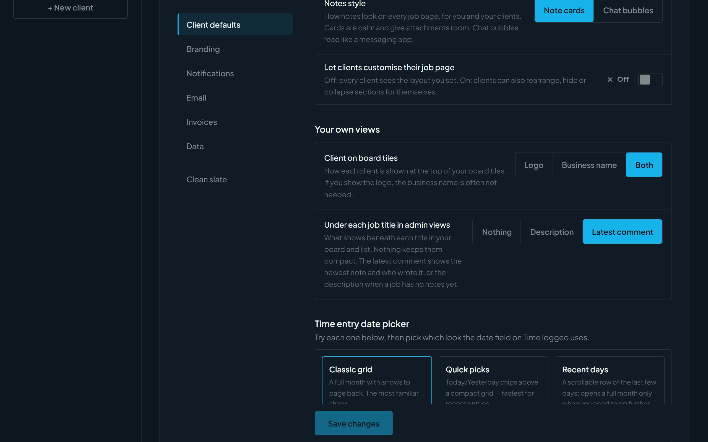The width and height of the screenshot is (708, 442).
Task: Pick the Quick picks date picker card
Action: click(x=493, y=381)
